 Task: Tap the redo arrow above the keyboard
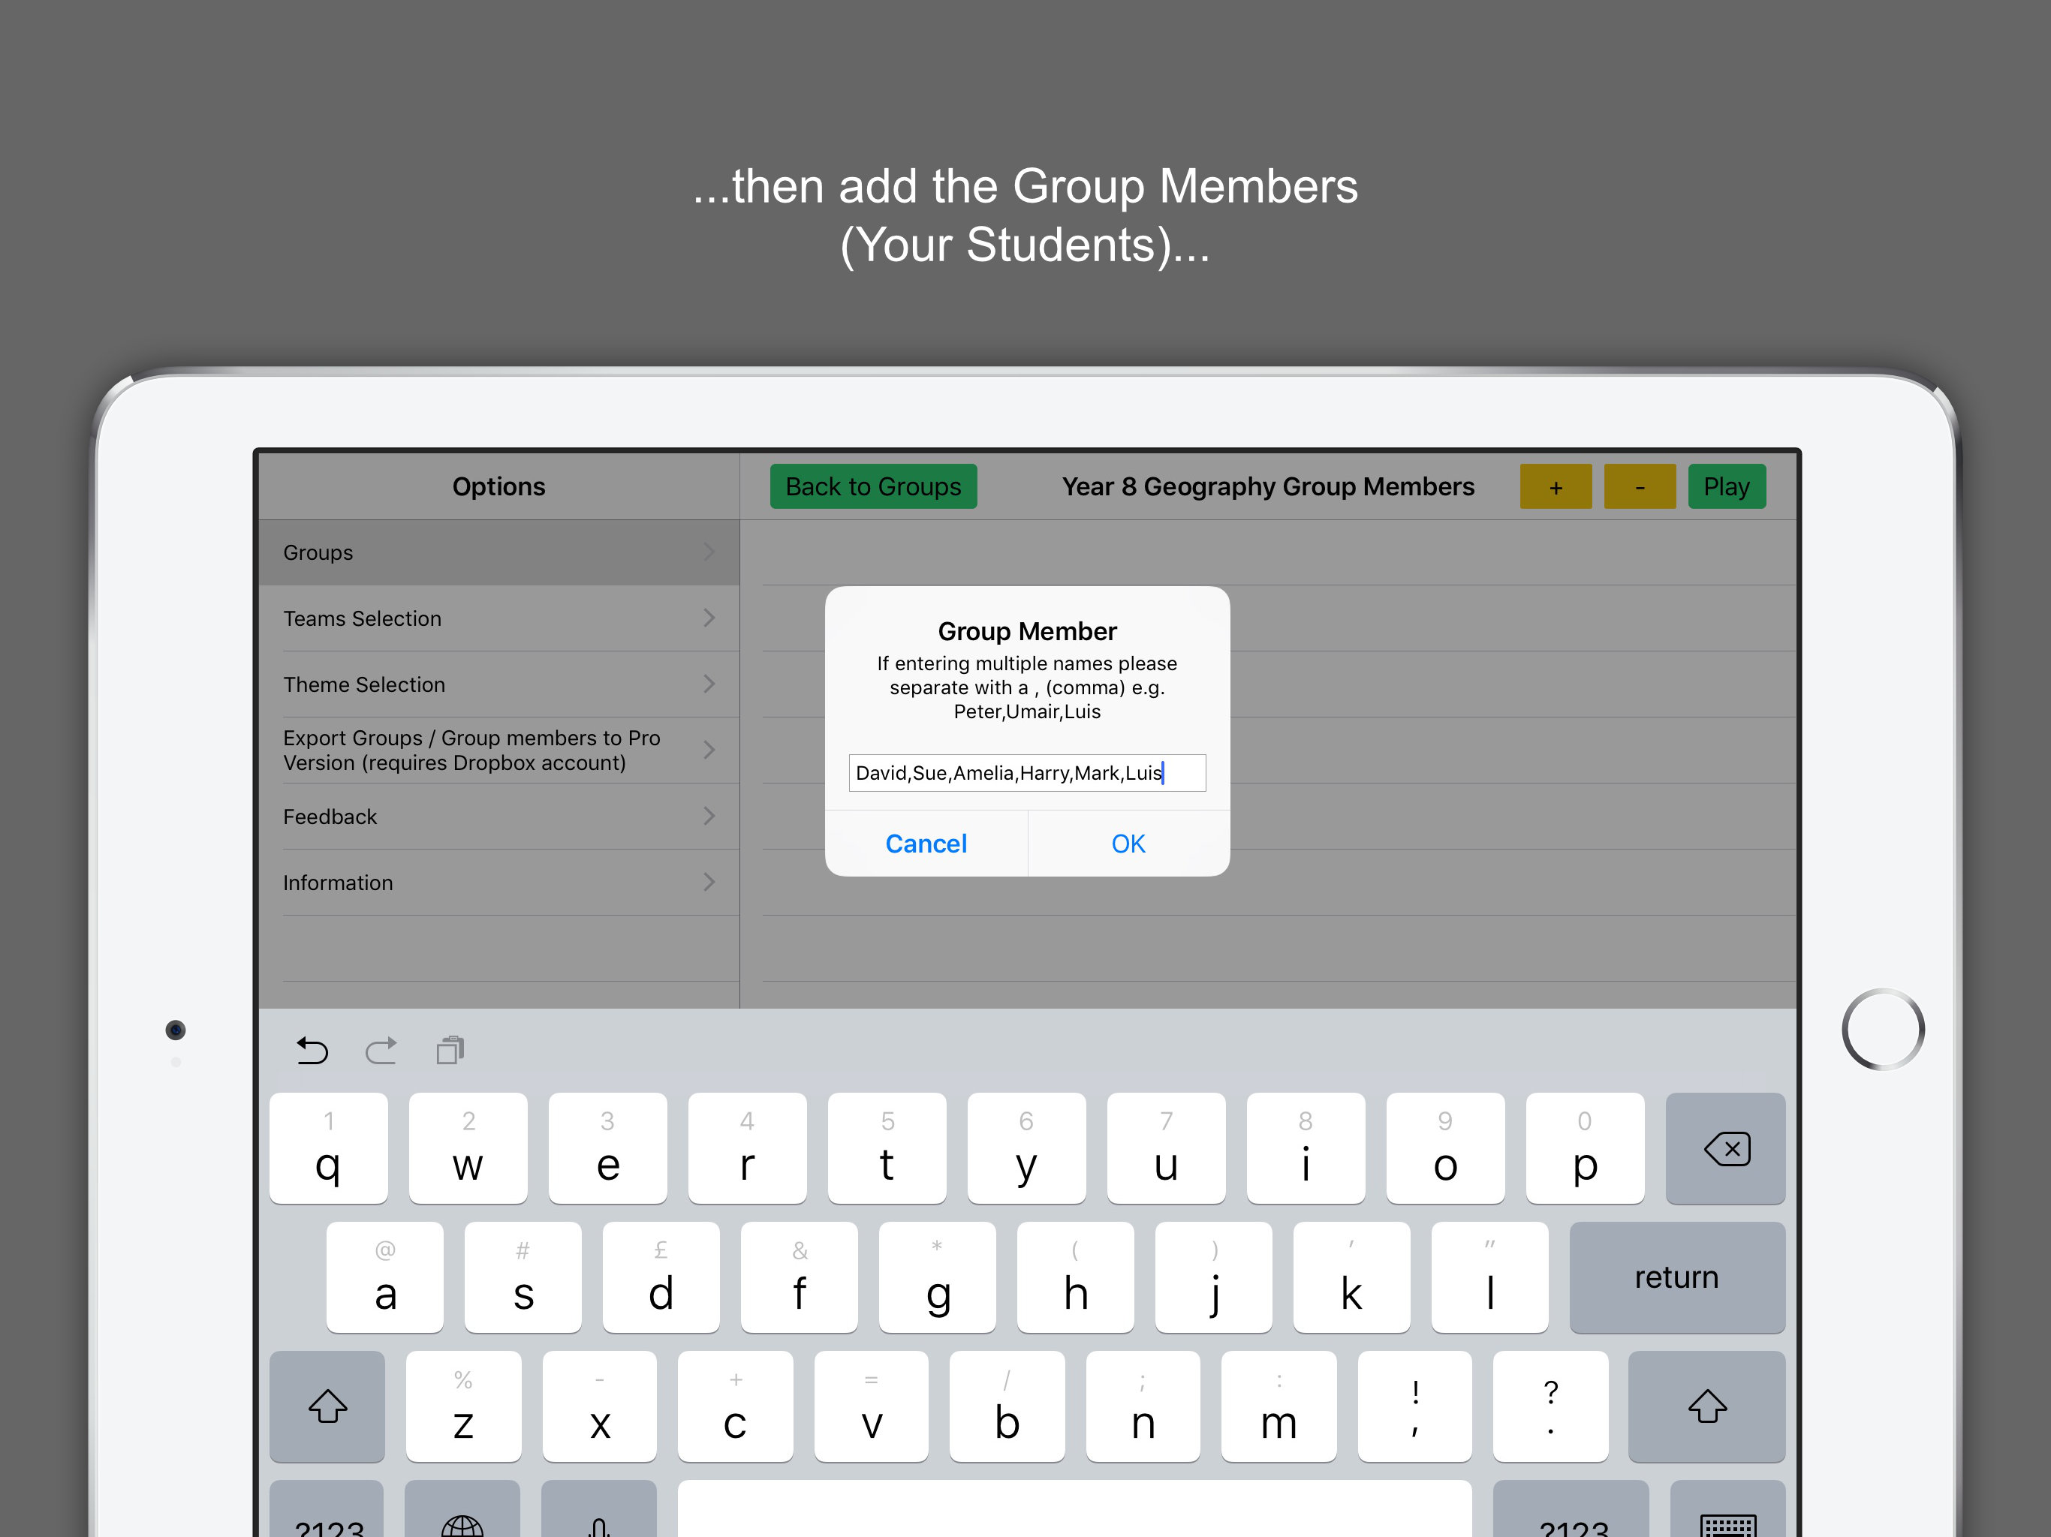click(x=380, y=1051)
